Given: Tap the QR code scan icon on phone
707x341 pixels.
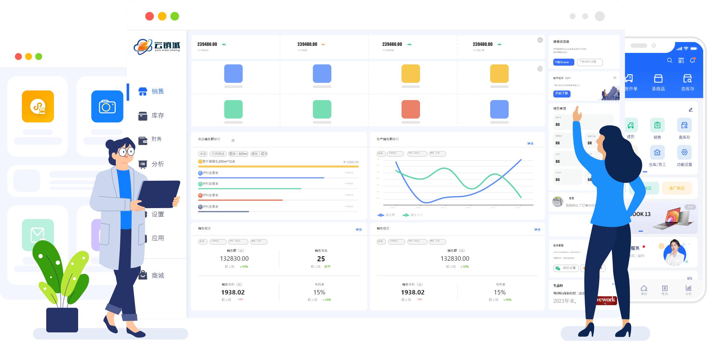Looking at the screenshot, I should coord(681,60).
